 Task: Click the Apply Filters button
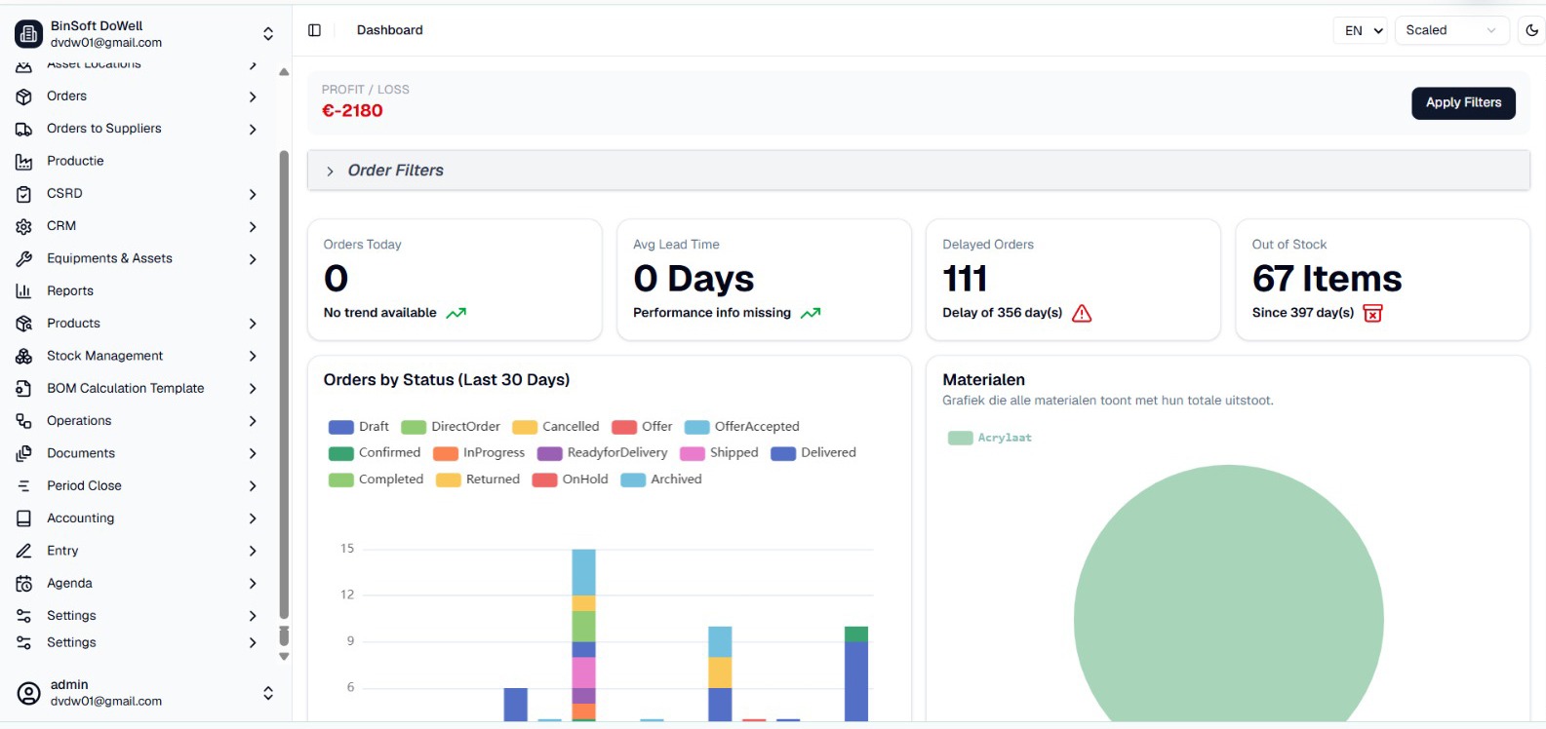tap(1463, 102)
